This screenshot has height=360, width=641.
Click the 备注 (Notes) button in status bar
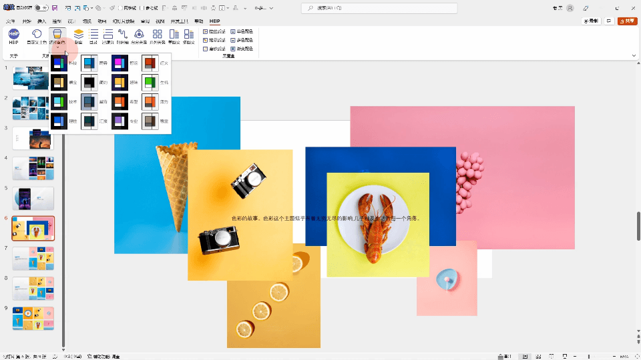point(505,356)
